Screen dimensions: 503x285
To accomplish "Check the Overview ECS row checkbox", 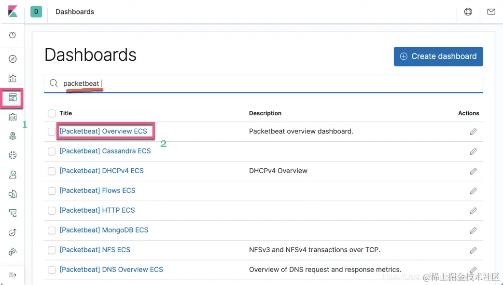I will coord(52,132).
